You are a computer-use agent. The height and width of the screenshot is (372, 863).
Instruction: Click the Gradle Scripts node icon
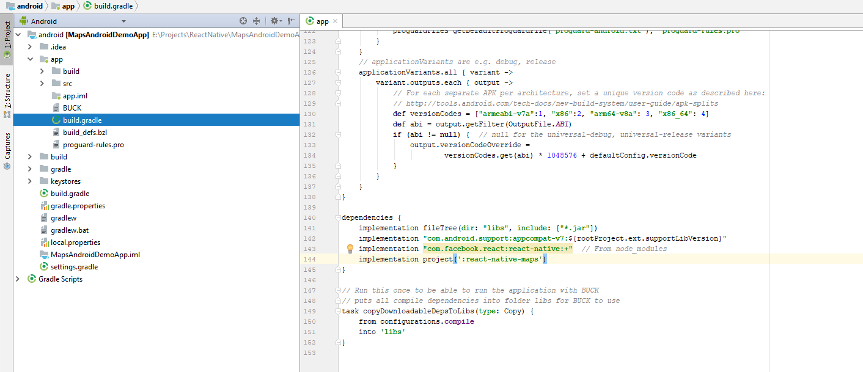[32, 279]
